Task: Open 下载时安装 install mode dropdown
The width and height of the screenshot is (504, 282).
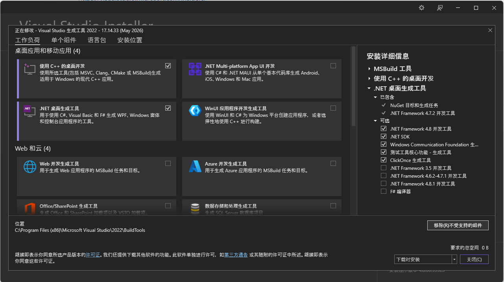Action: pos(454,259)
